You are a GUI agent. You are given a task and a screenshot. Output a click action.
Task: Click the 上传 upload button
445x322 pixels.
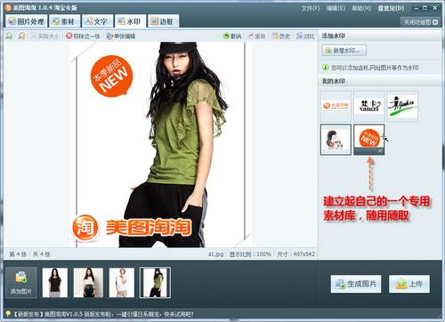coord(409,284)
